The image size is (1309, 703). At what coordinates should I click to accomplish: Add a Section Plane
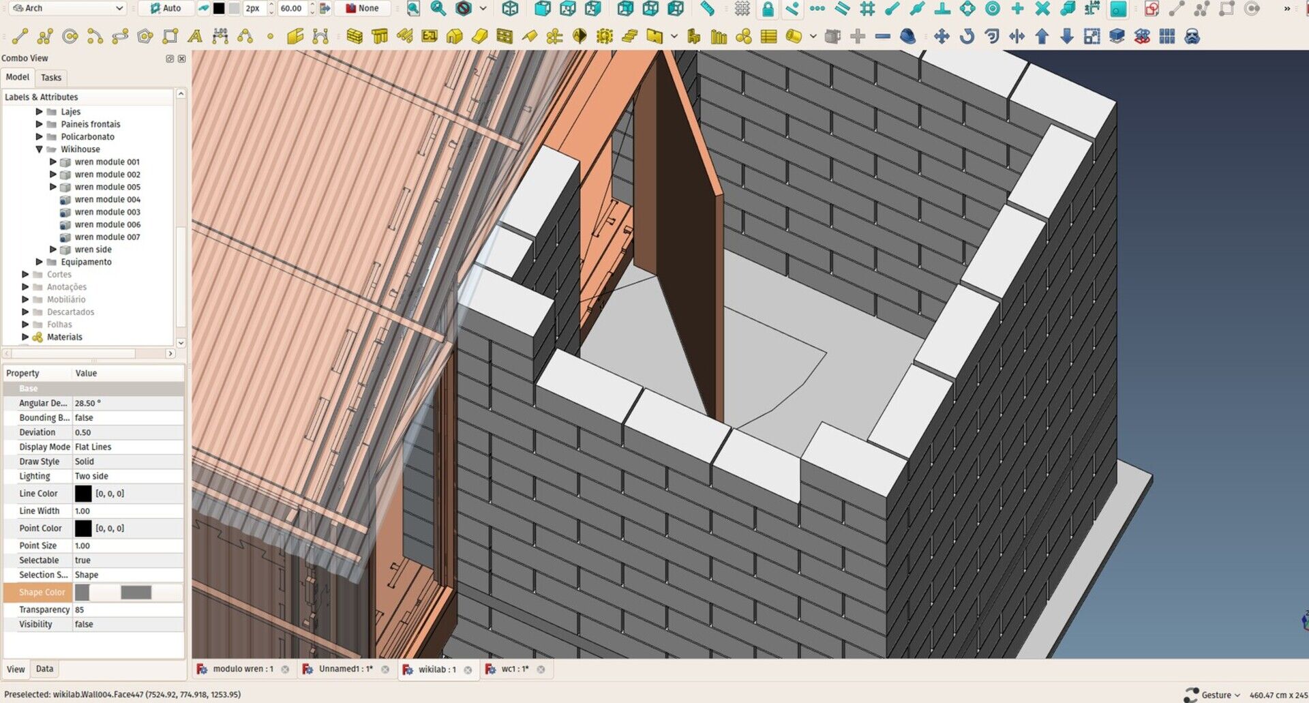pos(580,36)
